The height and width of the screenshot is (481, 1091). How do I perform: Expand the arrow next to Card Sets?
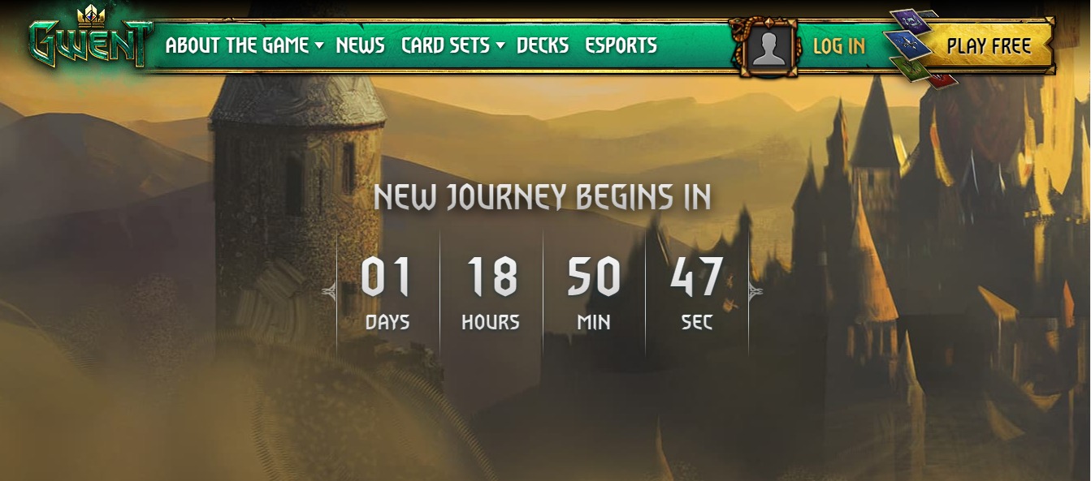(500, 46)
